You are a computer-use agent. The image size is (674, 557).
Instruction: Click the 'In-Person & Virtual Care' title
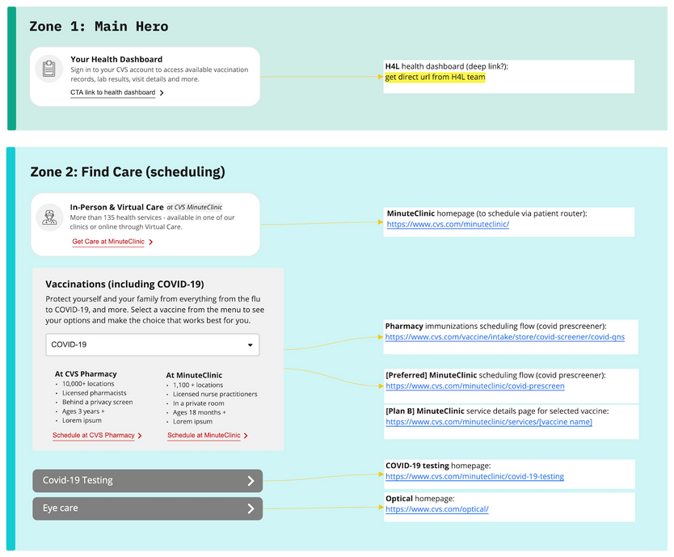116,207
